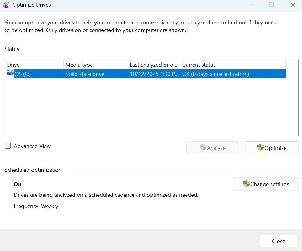Click the Analyze button

tap(212, 148)
